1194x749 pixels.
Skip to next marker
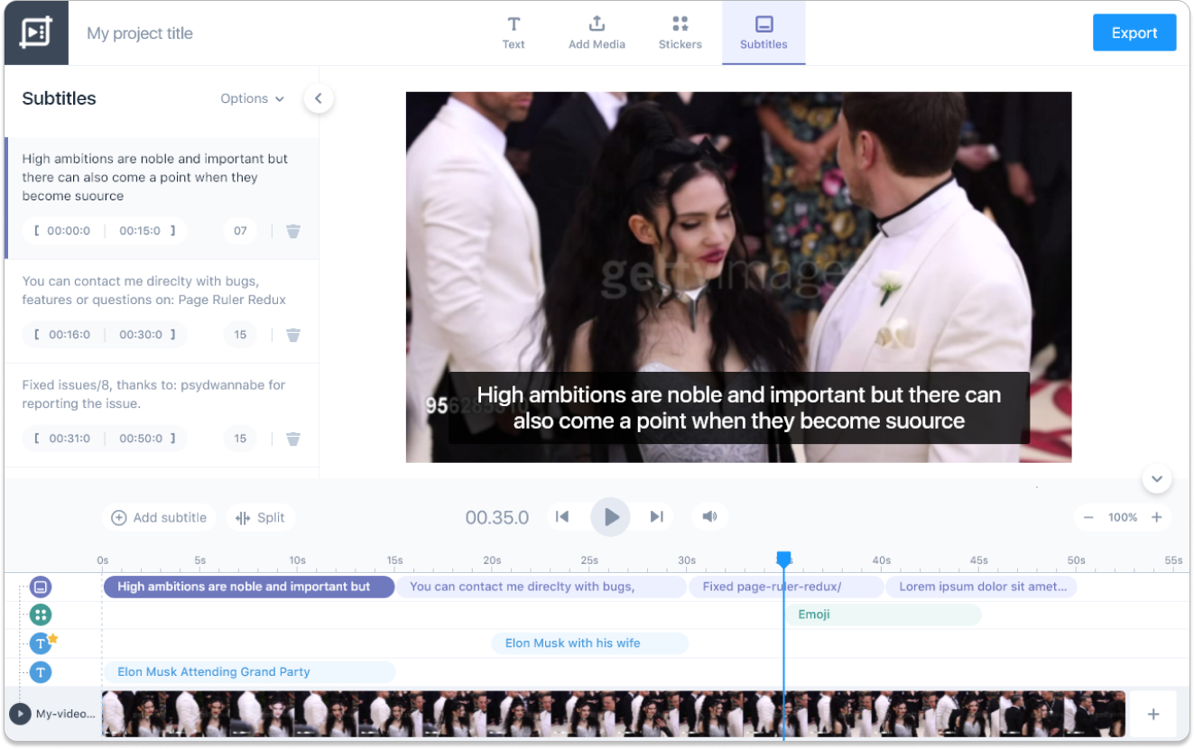pos(657,517)
